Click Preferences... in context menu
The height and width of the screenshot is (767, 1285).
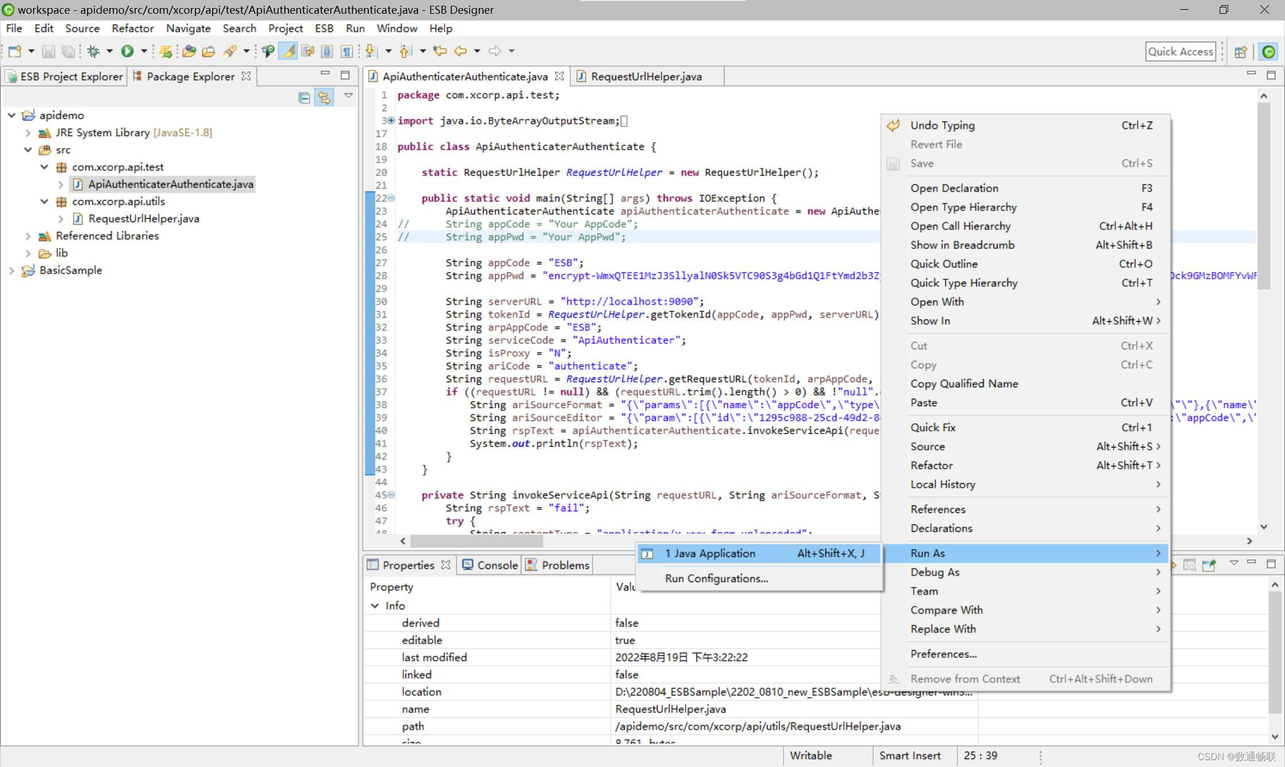point(943,654)
